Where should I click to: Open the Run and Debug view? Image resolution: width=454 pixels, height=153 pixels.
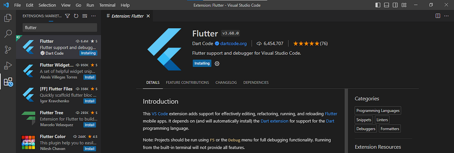coord(8,66)
